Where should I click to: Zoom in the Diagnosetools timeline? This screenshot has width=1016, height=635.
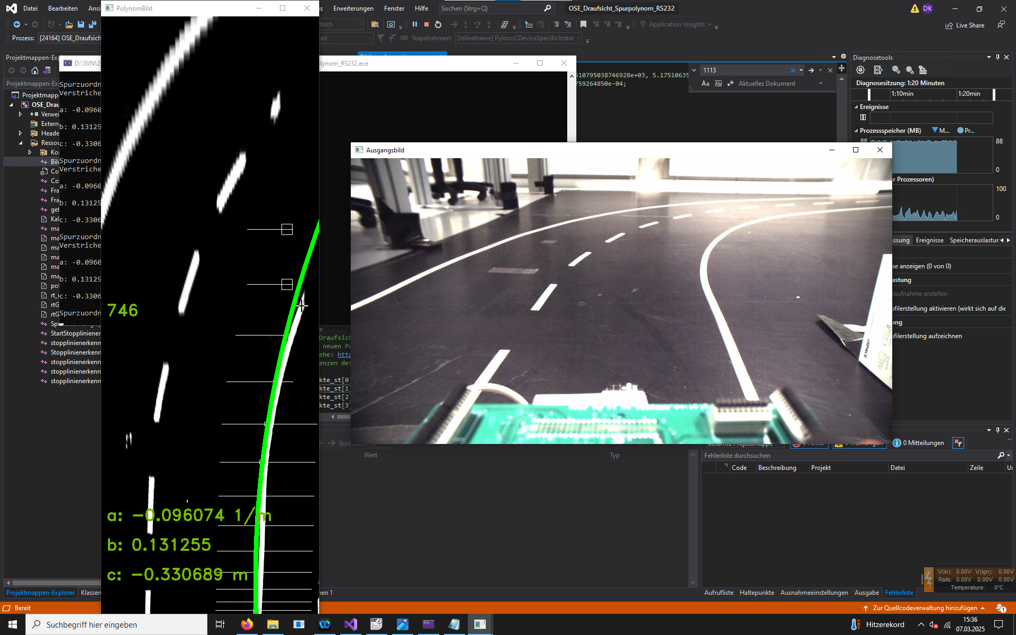tap(896, 70)
